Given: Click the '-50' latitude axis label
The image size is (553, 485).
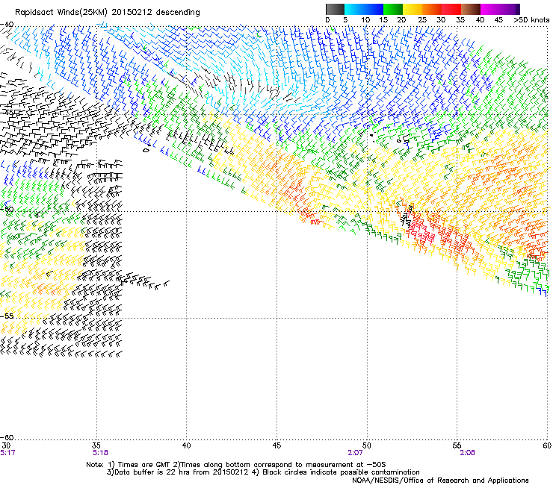Looking at the screenshot, I should [7, 210].
